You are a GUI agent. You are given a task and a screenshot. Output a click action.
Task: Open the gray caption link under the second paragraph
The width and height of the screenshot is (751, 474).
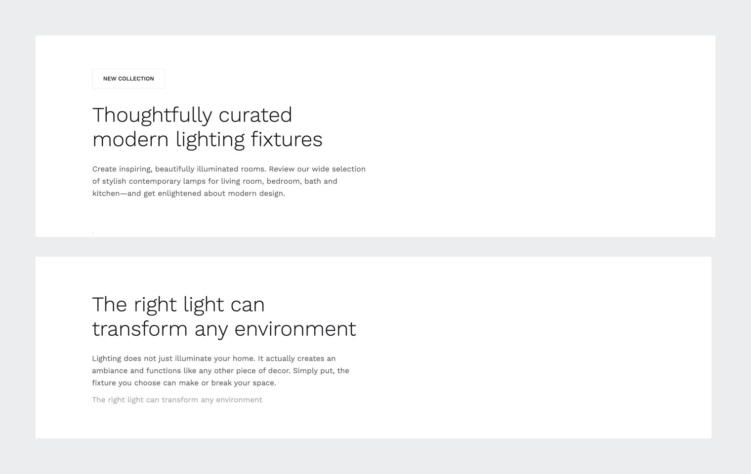pos(177,400)
